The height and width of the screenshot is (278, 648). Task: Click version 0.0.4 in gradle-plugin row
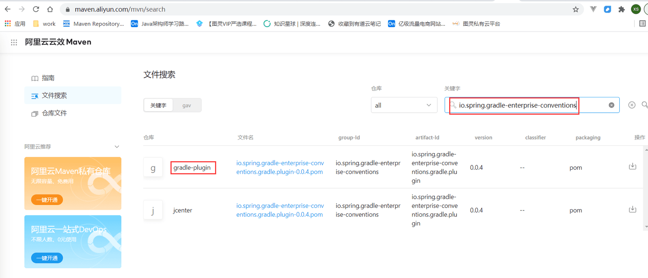click(476, 167)
